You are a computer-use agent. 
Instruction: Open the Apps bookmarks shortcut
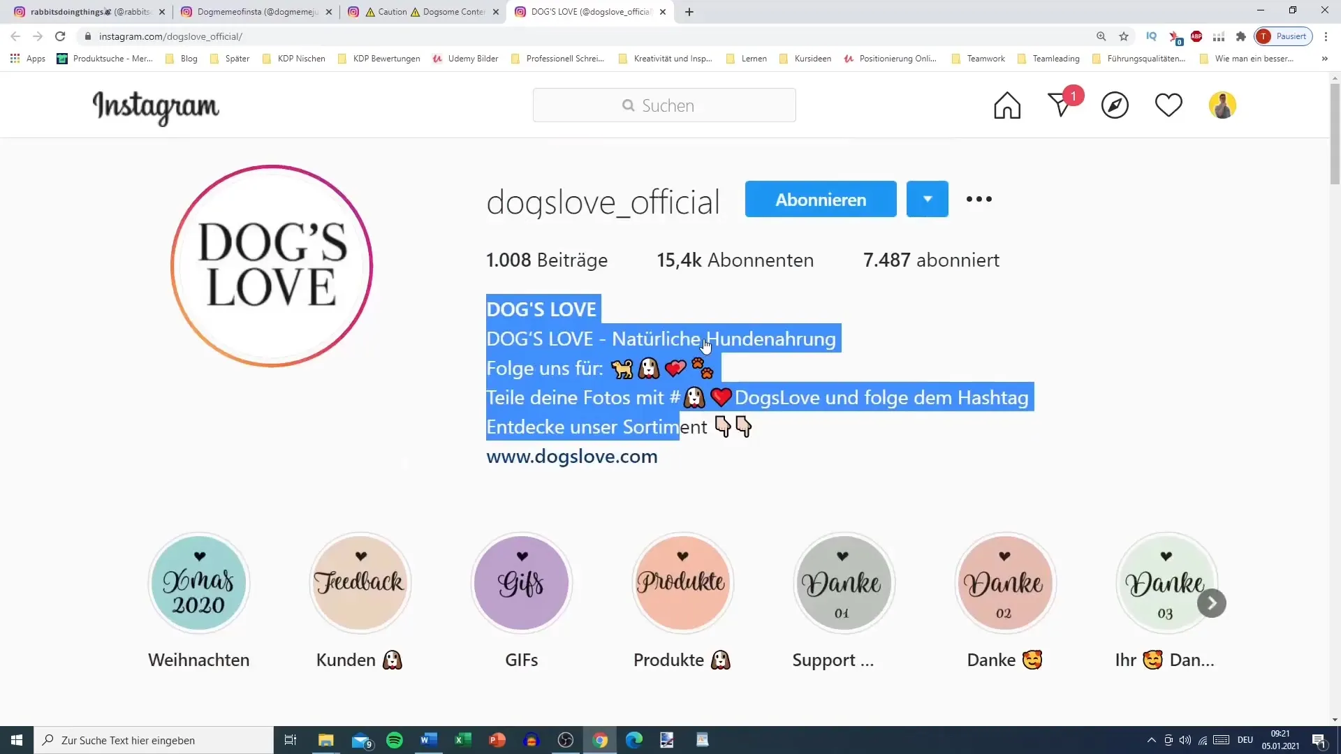click(28, 59)
